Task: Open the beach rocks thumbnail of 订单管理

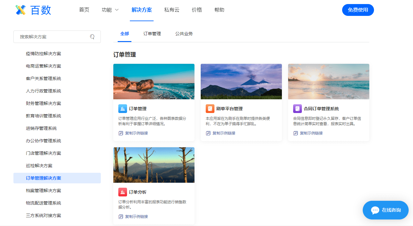Action: [x=154, y=82]
